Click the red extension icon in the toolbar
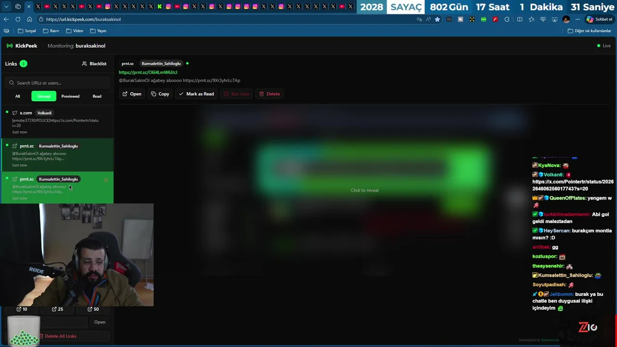This screenshot has width=617, height=347. (495, 19)
